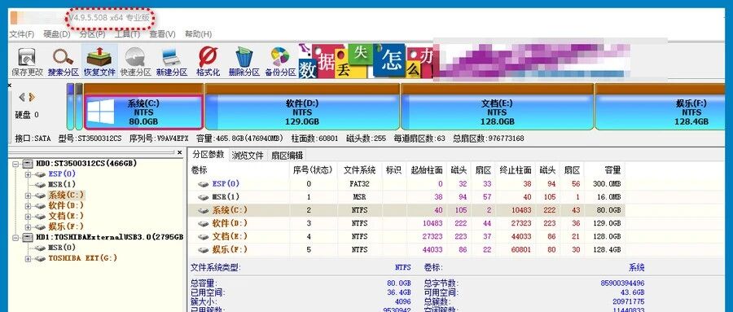Click the 300.0MB capacity cell

click(607, 184)
